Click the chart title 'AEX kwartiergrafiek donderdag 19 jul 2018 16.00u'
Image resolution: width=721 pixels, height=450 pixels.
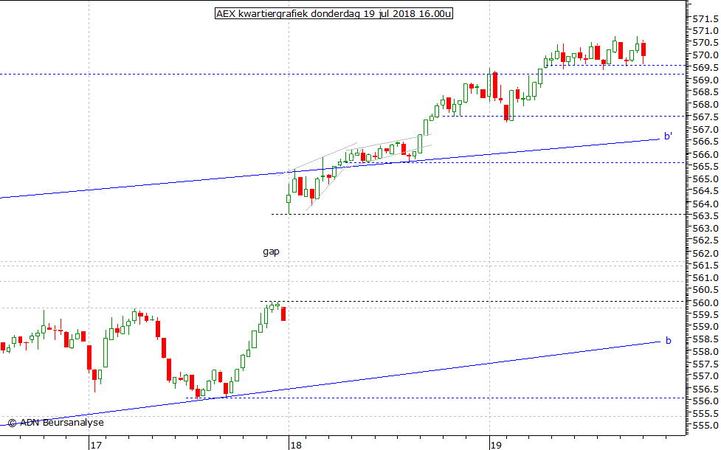click(x=334, y=14)
